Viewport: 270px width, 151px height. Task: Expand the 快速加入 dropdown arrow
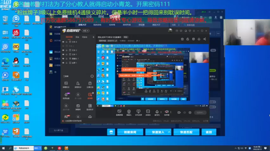point(169,132)
